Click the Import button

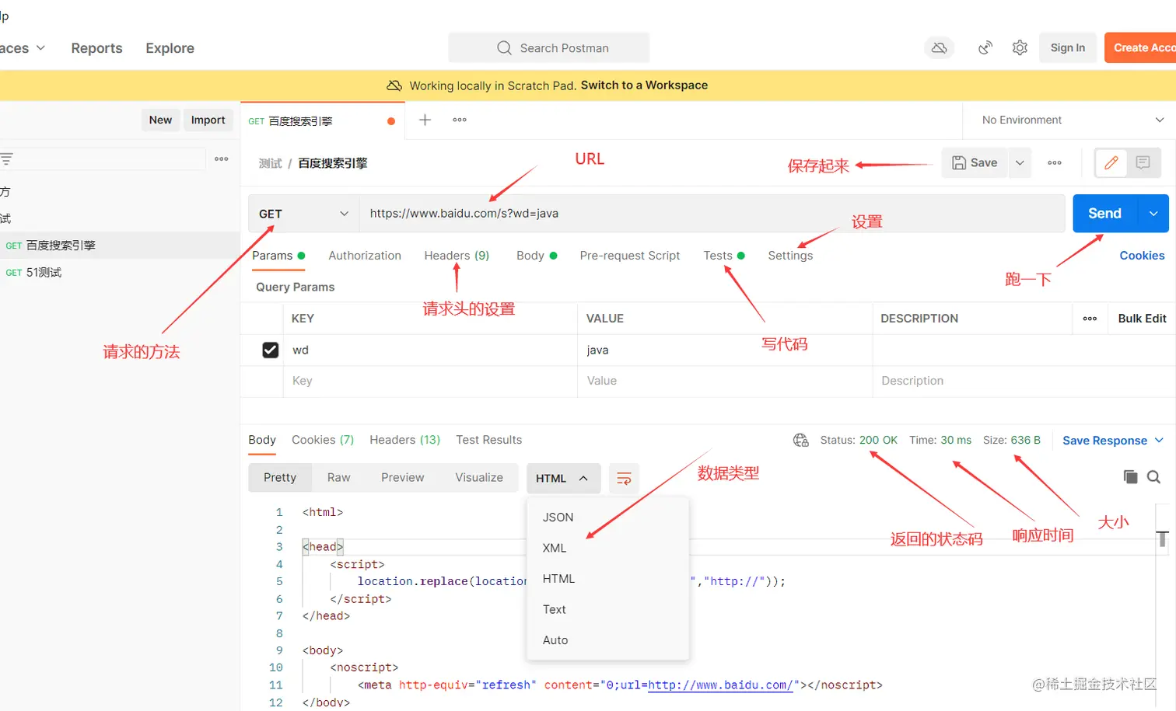click(x=208, y=120)
